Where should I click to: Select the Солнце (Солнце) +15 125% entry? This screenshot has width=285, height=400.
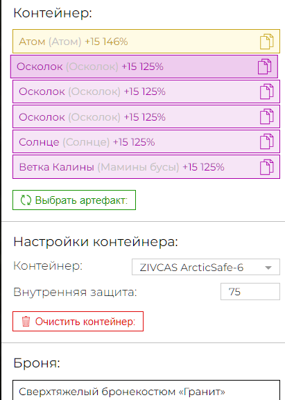(146, 141)
